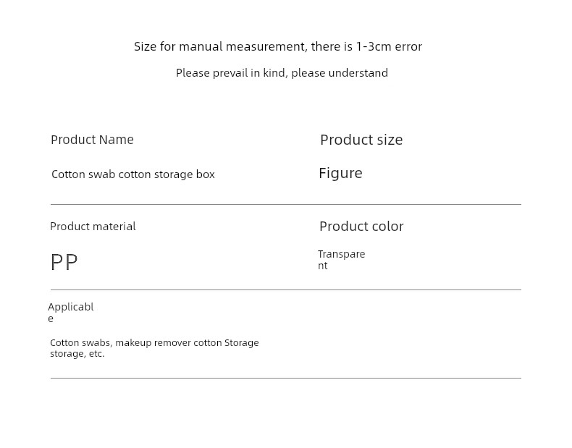Click the word 'box' in product name

point(206,174)
